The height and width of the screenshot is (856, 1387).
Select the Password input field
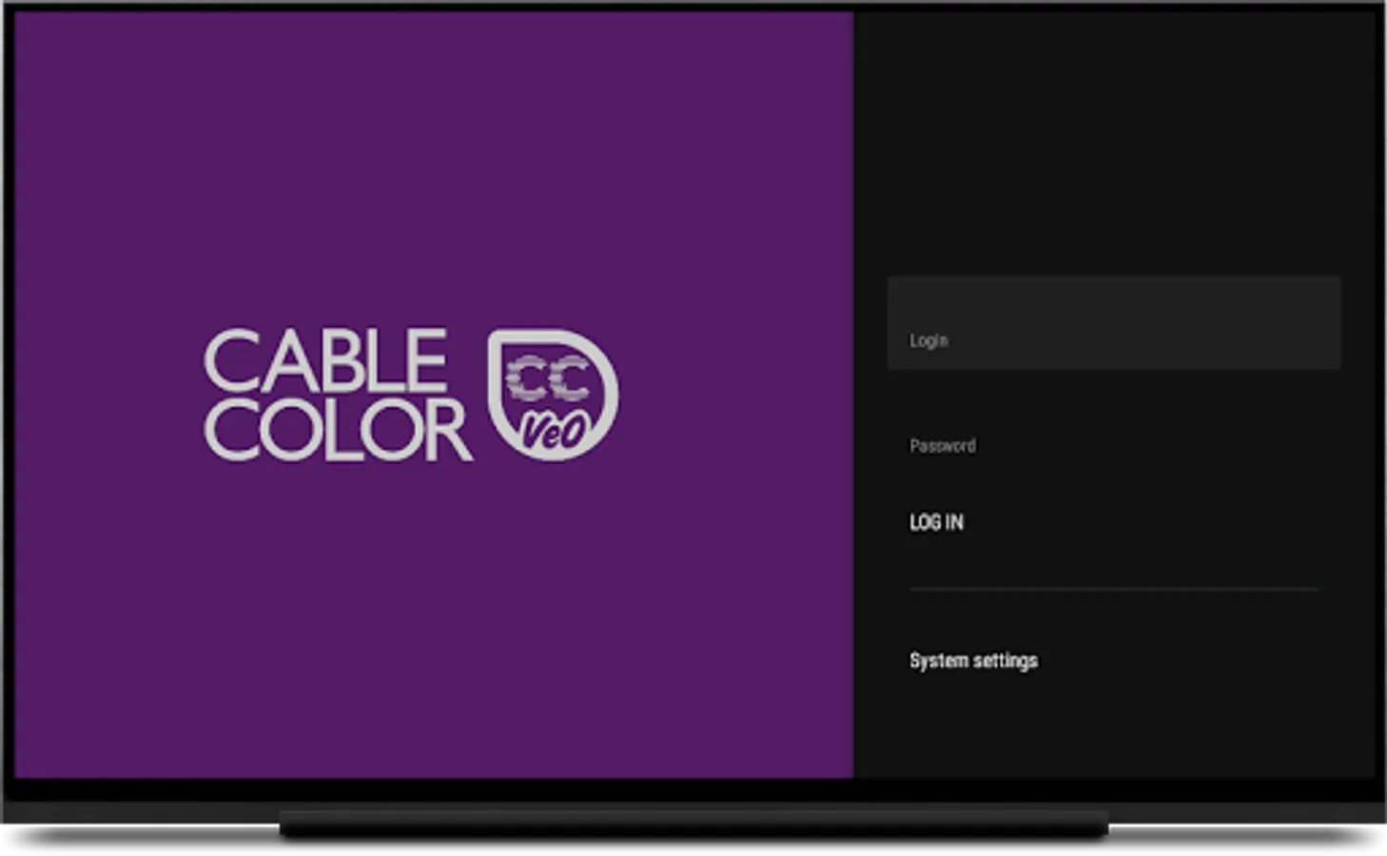(1114, 445)
